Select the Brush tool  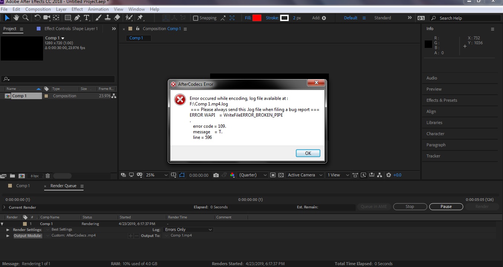click(98, 17)
